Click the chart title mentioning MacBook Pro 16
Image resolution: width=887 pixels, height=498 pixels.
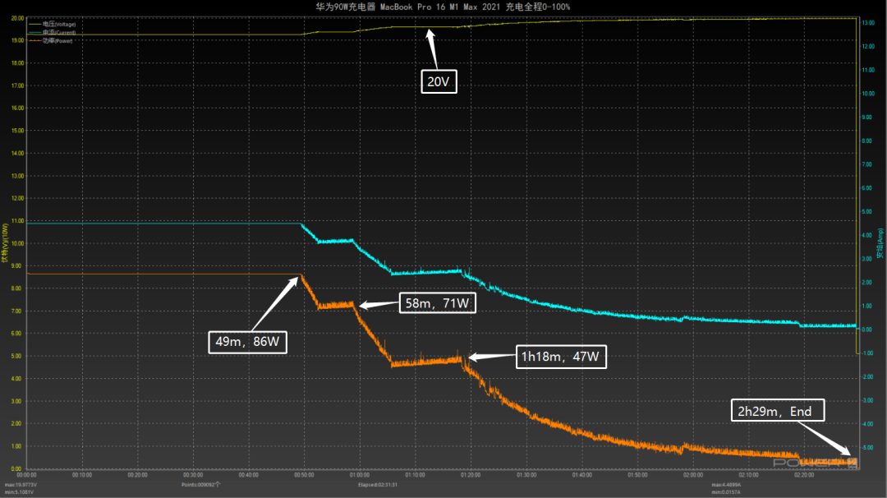coord(443,7)
